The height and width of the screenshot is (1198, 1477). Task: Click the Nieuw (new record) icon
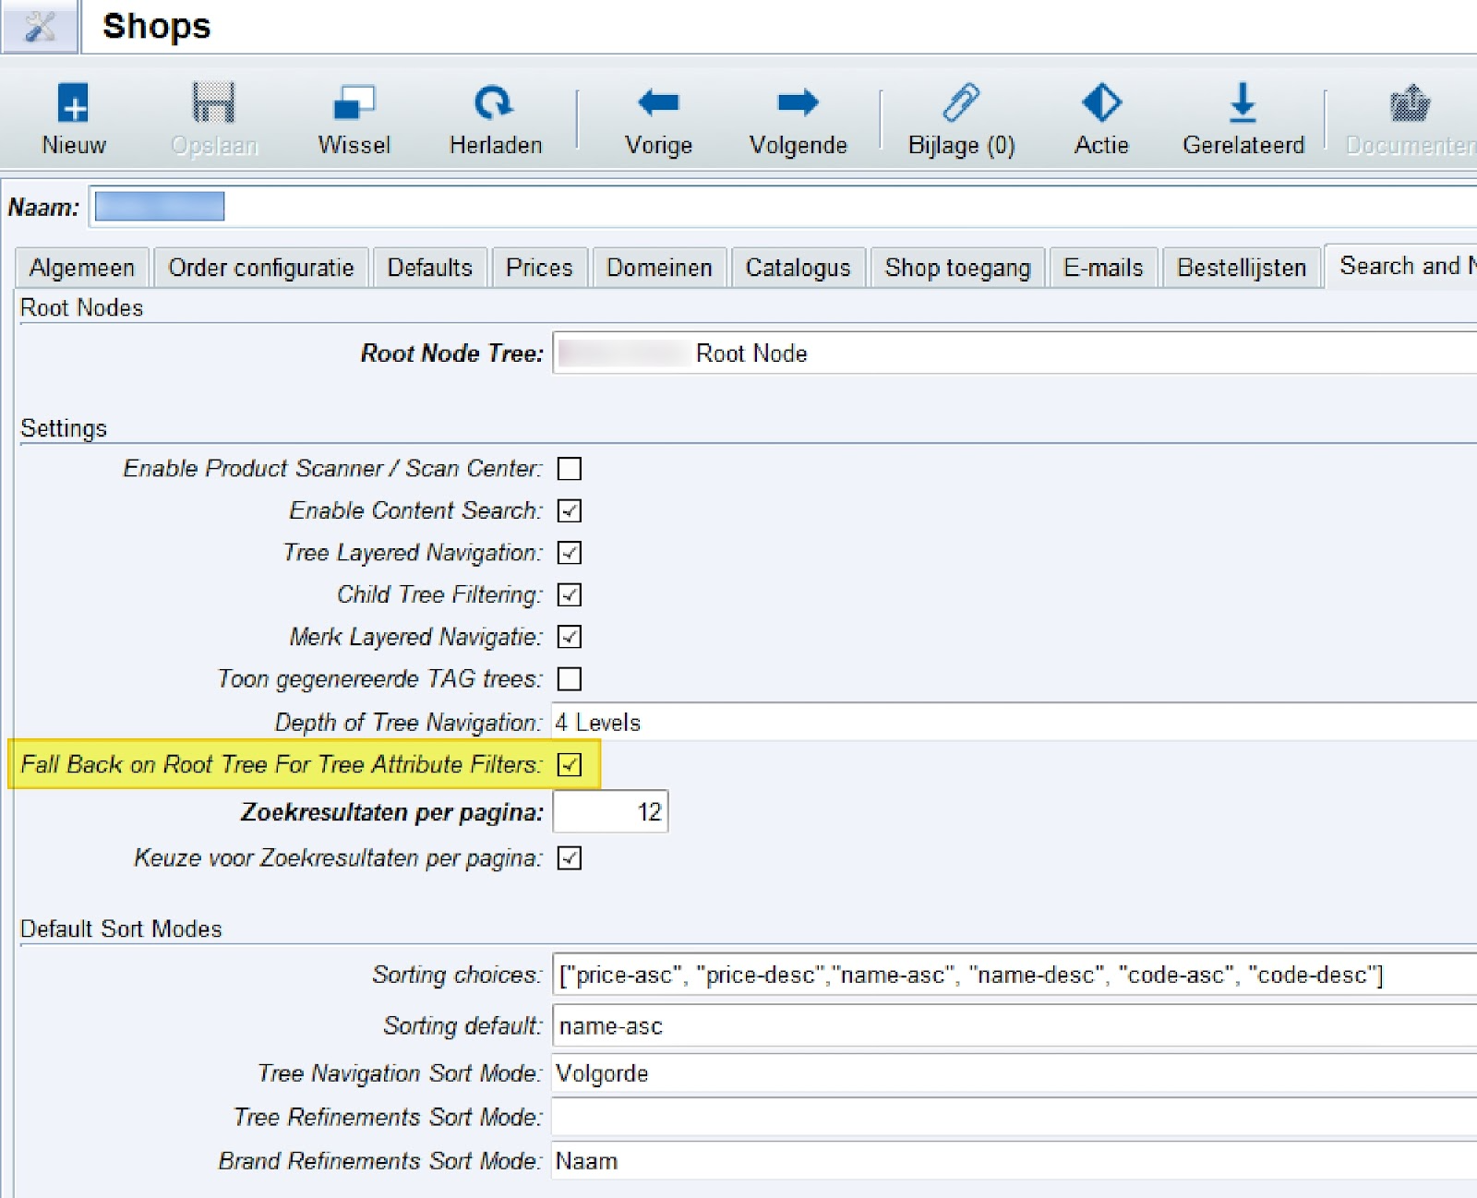(x=73, y=103)
